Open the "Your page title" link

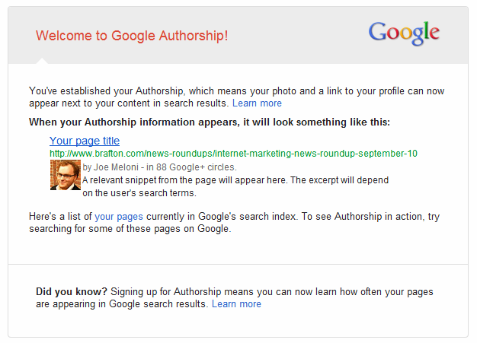coord(85,141)
